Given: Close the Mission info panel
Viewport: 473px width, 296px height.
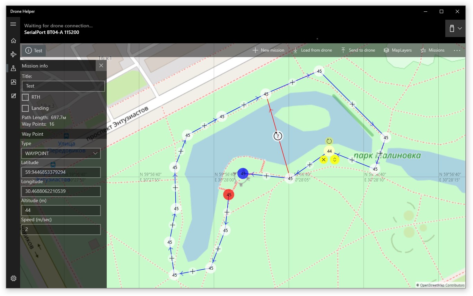Looking at the screenshot, I should (x=101, y=65).
